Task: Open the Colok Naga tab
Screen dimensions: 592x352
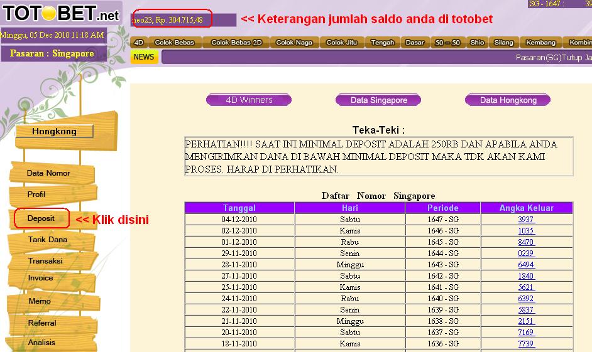Action: point(294,42)
